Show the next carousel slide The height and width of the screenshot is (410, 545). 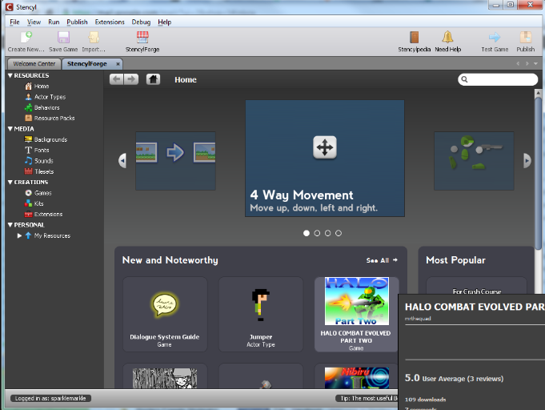point(527,161)
